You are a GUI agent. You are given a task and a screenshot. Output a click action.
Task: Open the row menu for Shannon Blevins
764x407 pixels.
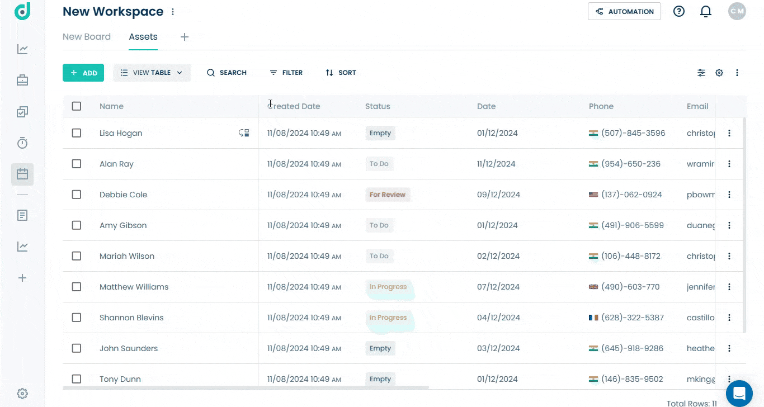729,318
